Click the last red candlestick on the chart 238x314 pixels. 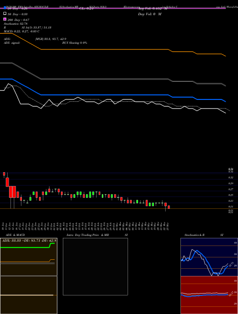pos(169,207)
